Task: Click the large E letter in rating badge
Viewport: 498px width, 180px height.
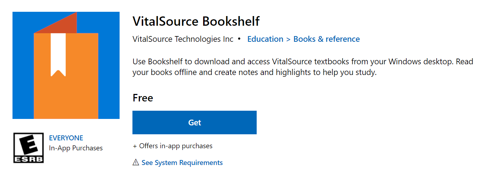Action: pos(29,145)
